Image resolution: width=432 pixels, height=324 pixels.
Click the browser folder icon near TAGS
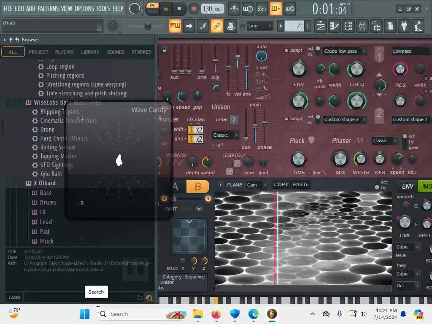tap(140, 297)
